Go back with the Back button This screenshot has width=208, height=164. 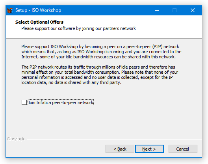click(120, 149)
